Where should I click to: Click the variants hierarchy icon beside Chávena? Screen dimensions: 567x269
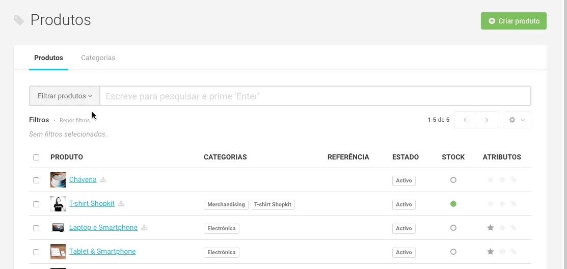(x=103, y=180)
